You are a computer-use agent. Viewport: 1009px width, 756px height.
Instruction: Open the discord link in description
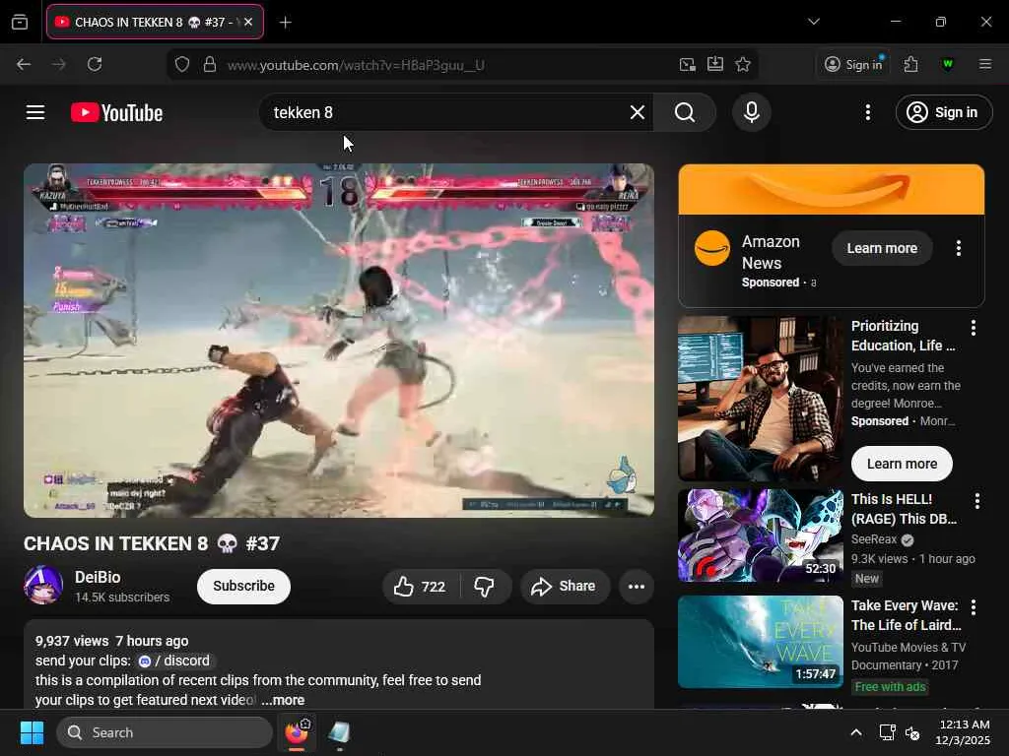[x=175, y=661]
